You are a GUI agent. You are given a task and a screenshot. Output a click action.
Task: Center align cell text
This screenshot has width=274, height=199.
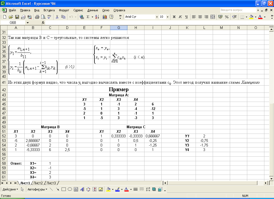click(200, 17)
